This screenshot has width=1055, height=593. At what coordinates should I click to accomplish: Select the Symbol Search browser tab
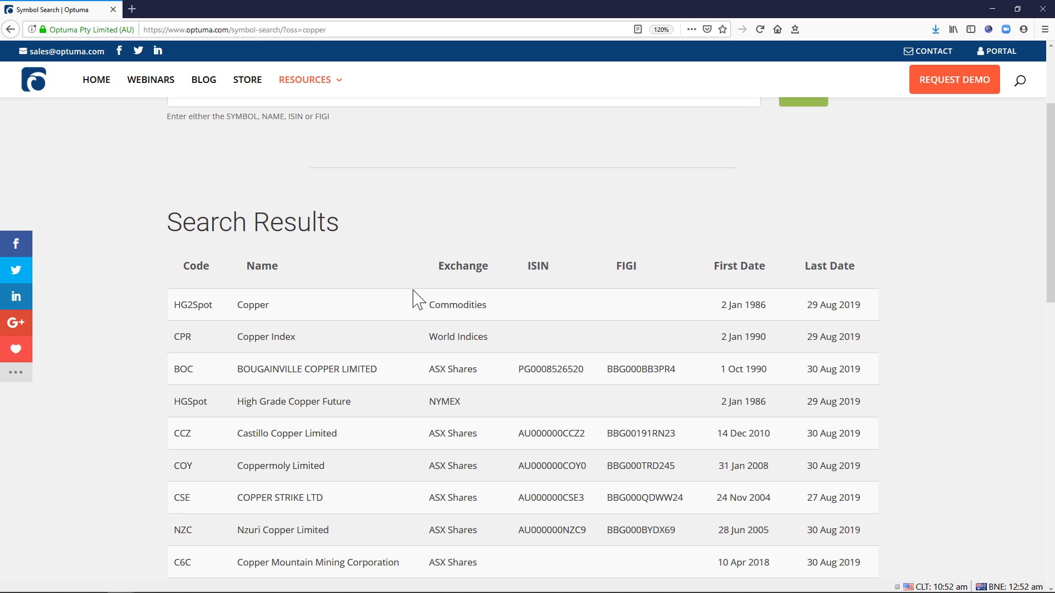tap(60, 9)
